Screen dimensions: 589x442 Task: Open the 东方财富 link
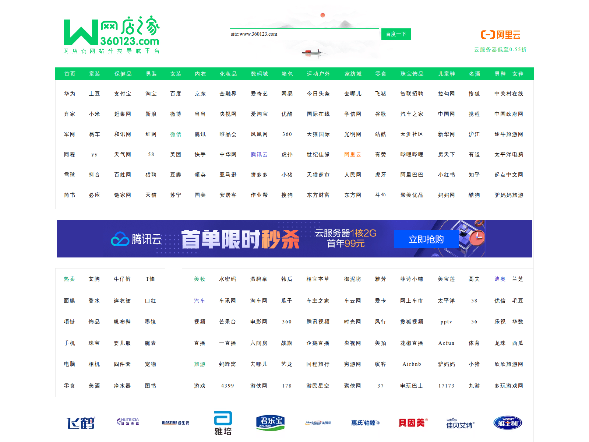pos(318,195)
